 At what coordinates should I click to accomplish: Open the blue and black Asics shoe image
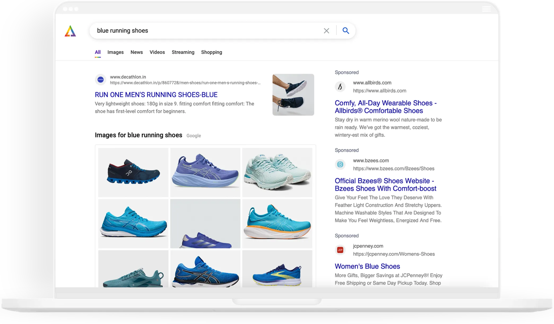click(x=205, y=269)
